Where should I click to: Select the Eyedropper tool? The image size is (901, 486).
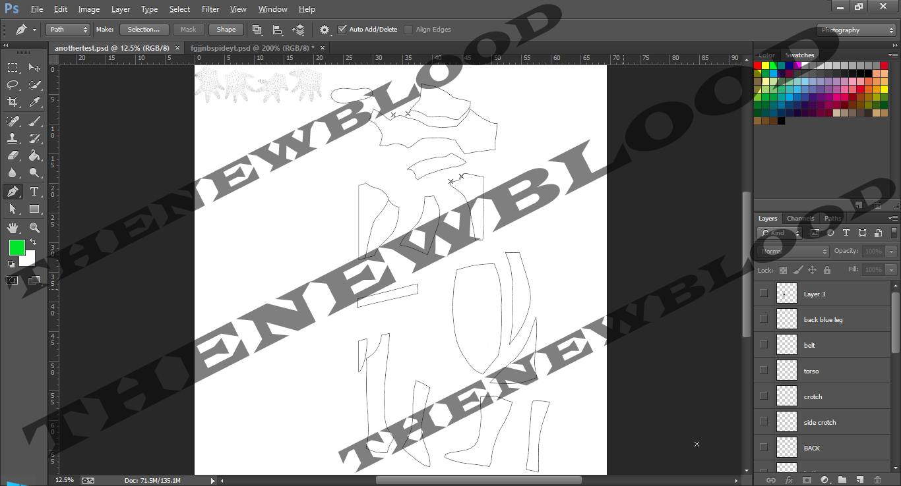tap(34, 102)
